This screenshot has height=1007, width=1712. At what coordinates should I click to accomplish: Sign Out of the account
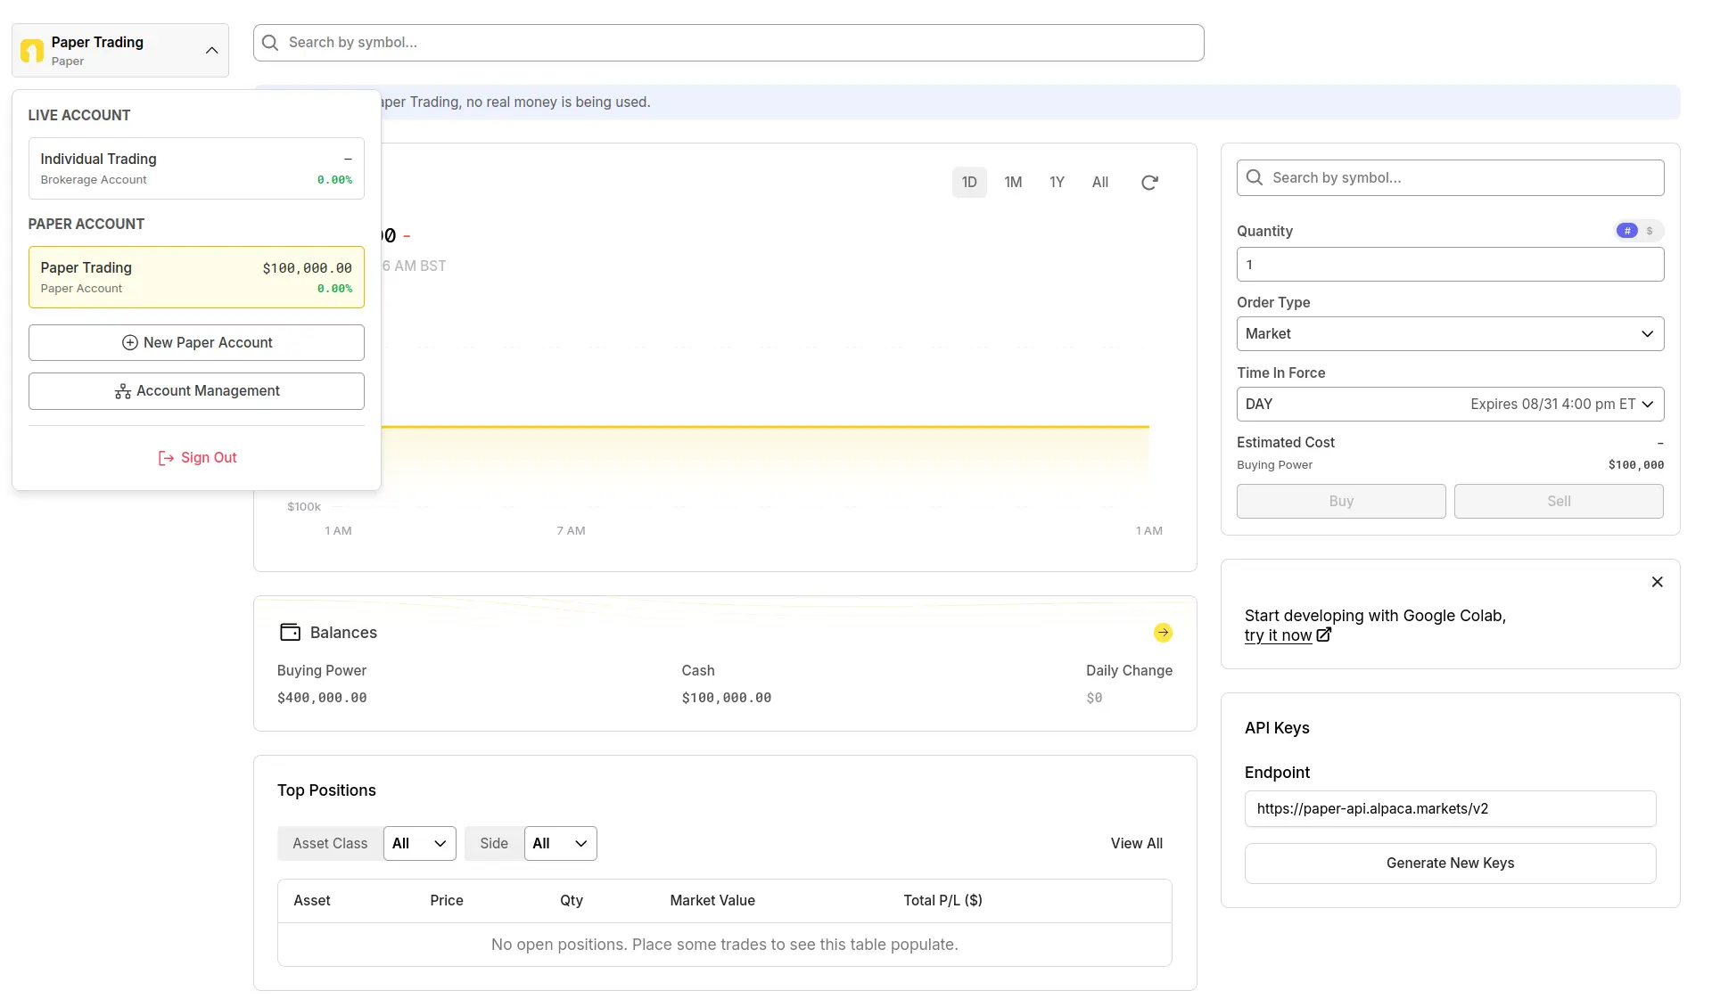coord(197,457)
